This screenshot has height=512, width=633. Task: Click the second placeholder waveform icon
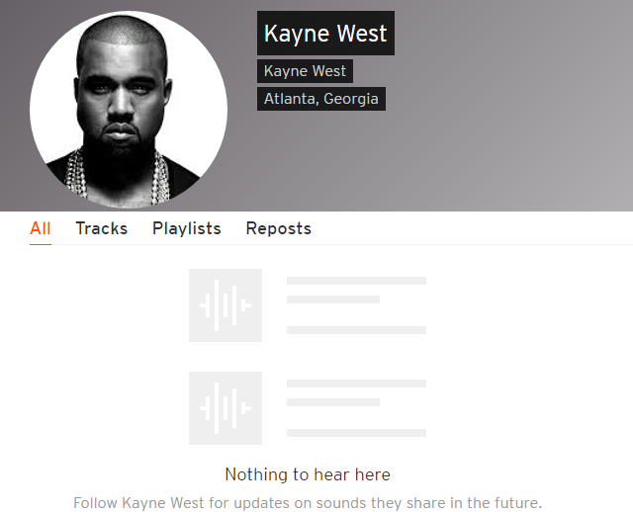226,408
